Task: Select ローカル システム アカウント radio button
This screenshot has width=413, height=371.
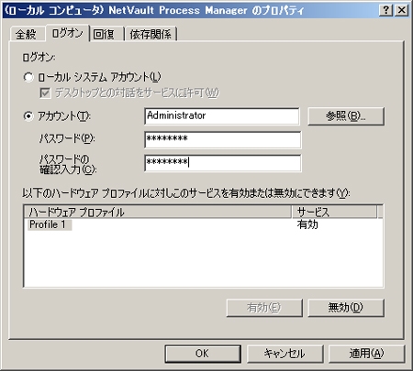Action: 28,77
